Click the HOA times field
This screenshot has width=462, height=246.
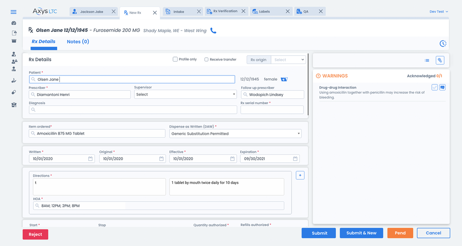[159, 206]
